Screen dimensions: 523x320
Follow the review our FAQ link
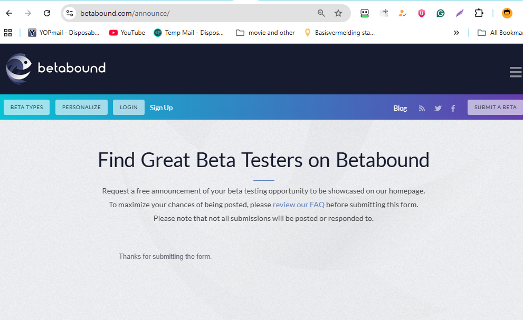point(298,205)
